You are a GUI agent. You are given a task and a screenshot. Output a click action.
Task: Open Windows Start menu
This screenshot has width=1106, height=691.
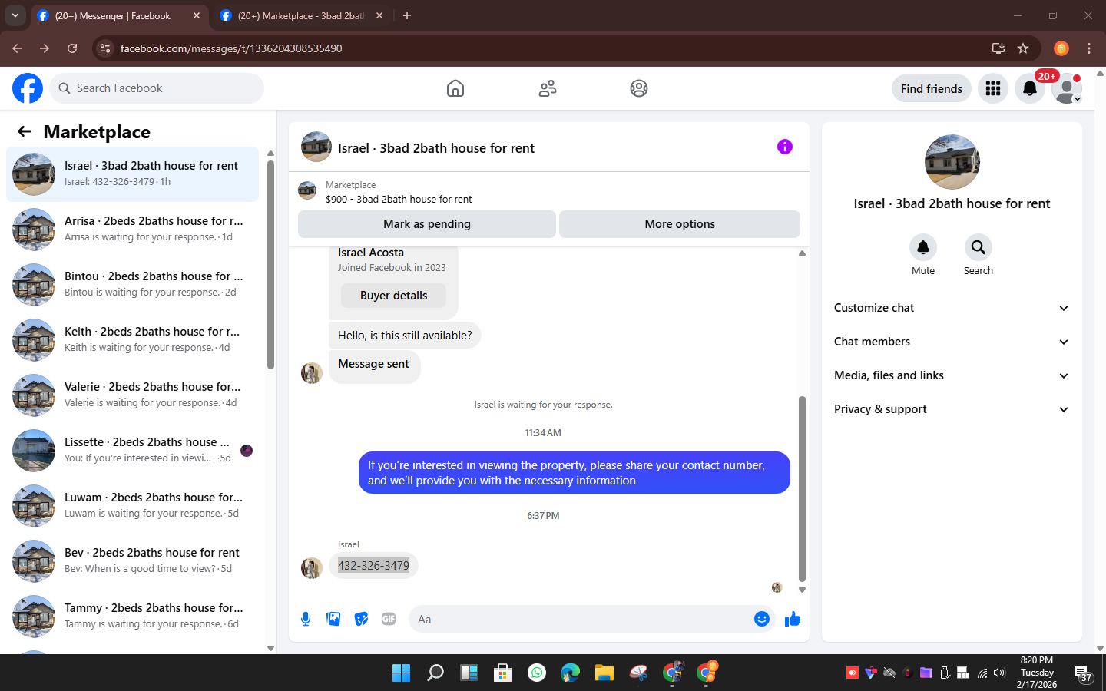click(401, 673)
